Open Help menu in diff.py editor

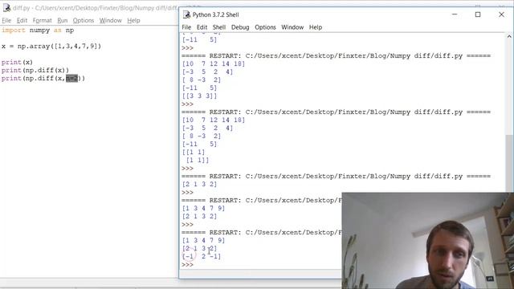[133, 20]
